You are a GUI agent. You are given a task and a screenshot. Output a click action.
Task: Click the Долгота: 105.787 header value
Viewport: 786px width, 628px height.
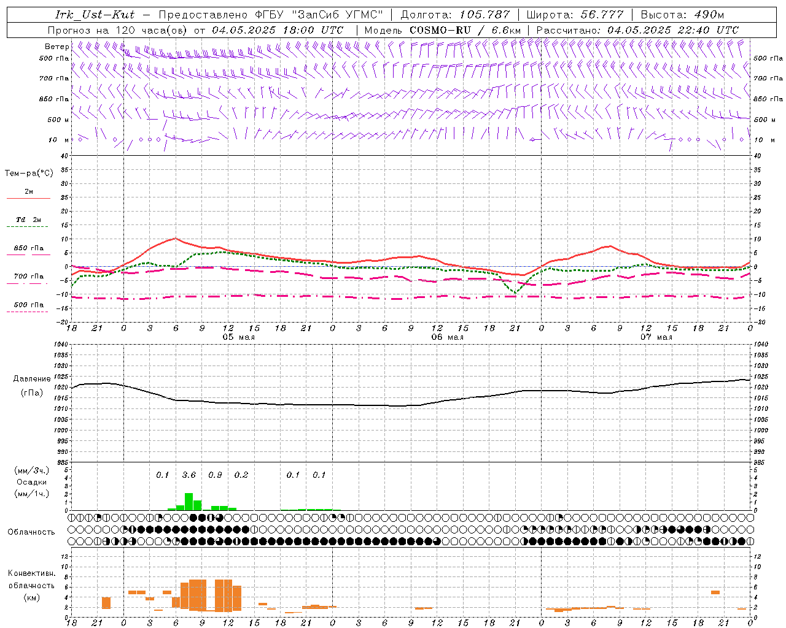click(x=455, y=15)
